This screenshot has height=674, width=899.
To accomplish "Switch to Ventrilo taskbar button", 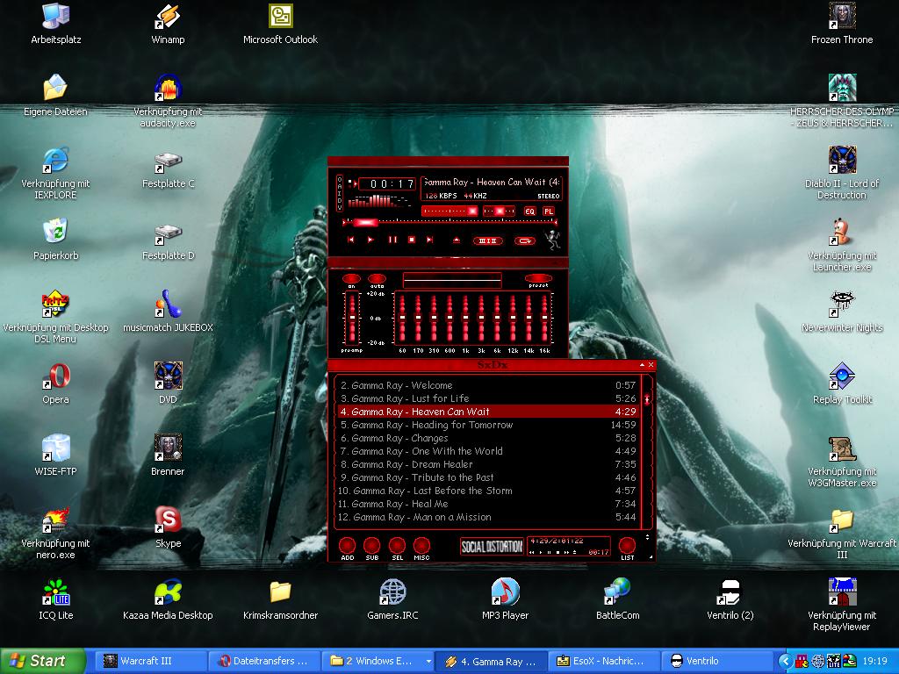I will [716, 661].
